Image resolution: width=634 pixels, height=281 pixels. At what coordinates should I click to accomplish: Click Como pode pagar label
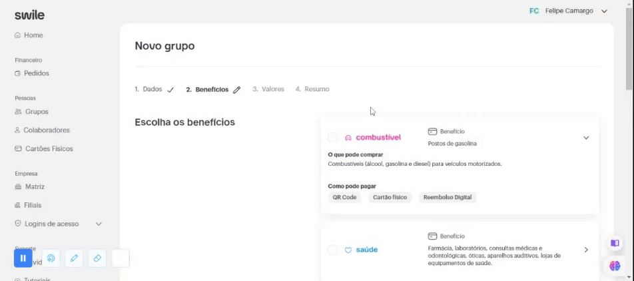pos(352,186)
